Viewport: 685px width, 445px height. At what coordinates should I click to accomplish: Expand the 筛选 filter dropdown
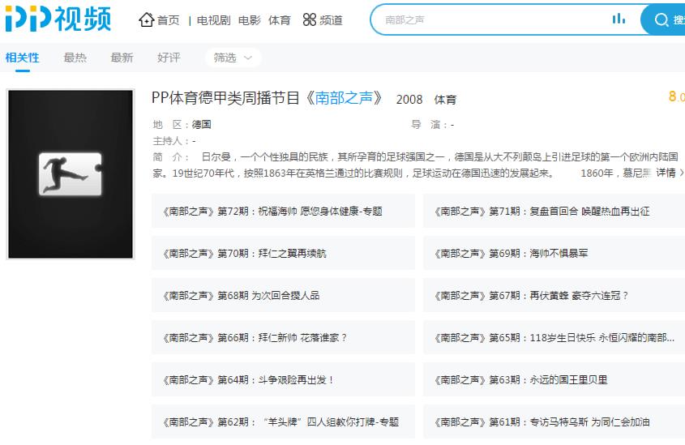click(x=233, y=58)
